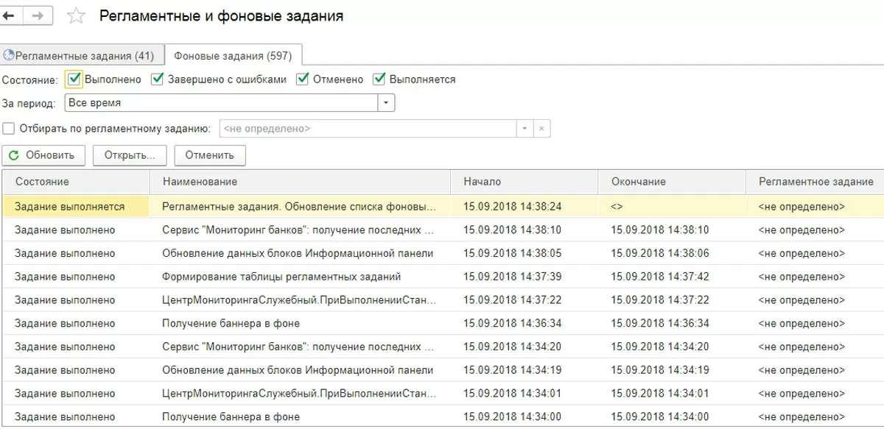Add page to favorites with star icon
Screen dimensions: 884x429
(x=76, y=15)
